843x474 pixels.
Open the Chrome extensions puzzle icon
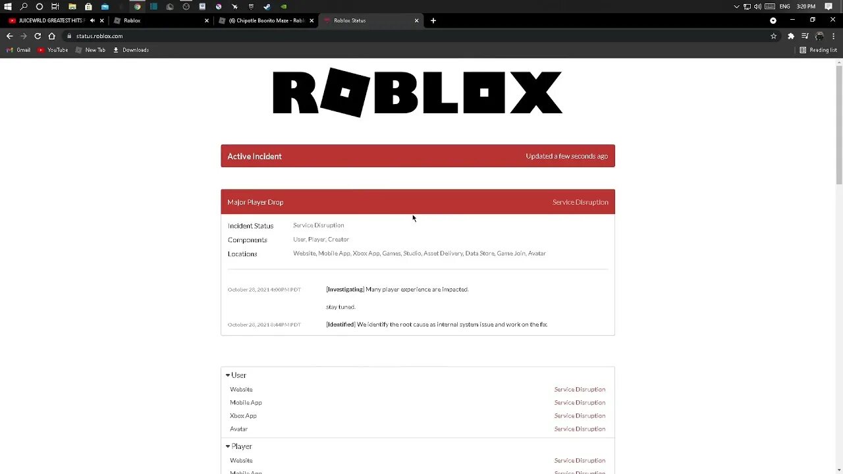click(791, 36)
